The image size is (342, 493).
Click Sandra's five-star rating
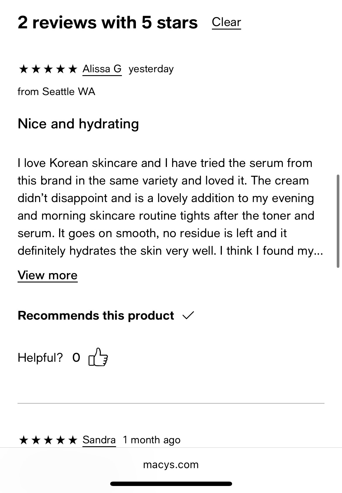(48, 440)
